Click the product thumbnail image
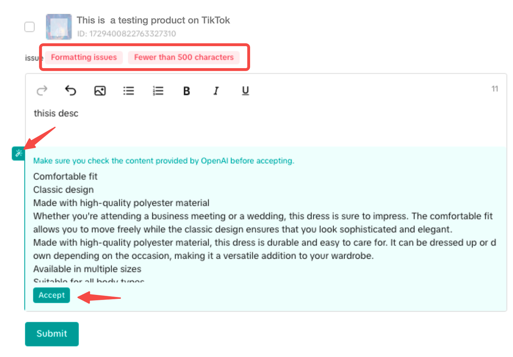The height and width of the screenshot is (357, 513). tap(59, 27)
